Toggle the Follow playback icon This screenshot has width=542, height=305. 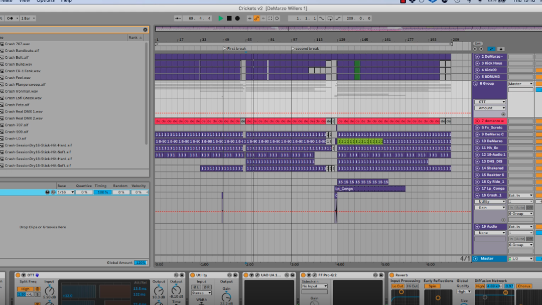pyautogui.click(x=177, y=19)
